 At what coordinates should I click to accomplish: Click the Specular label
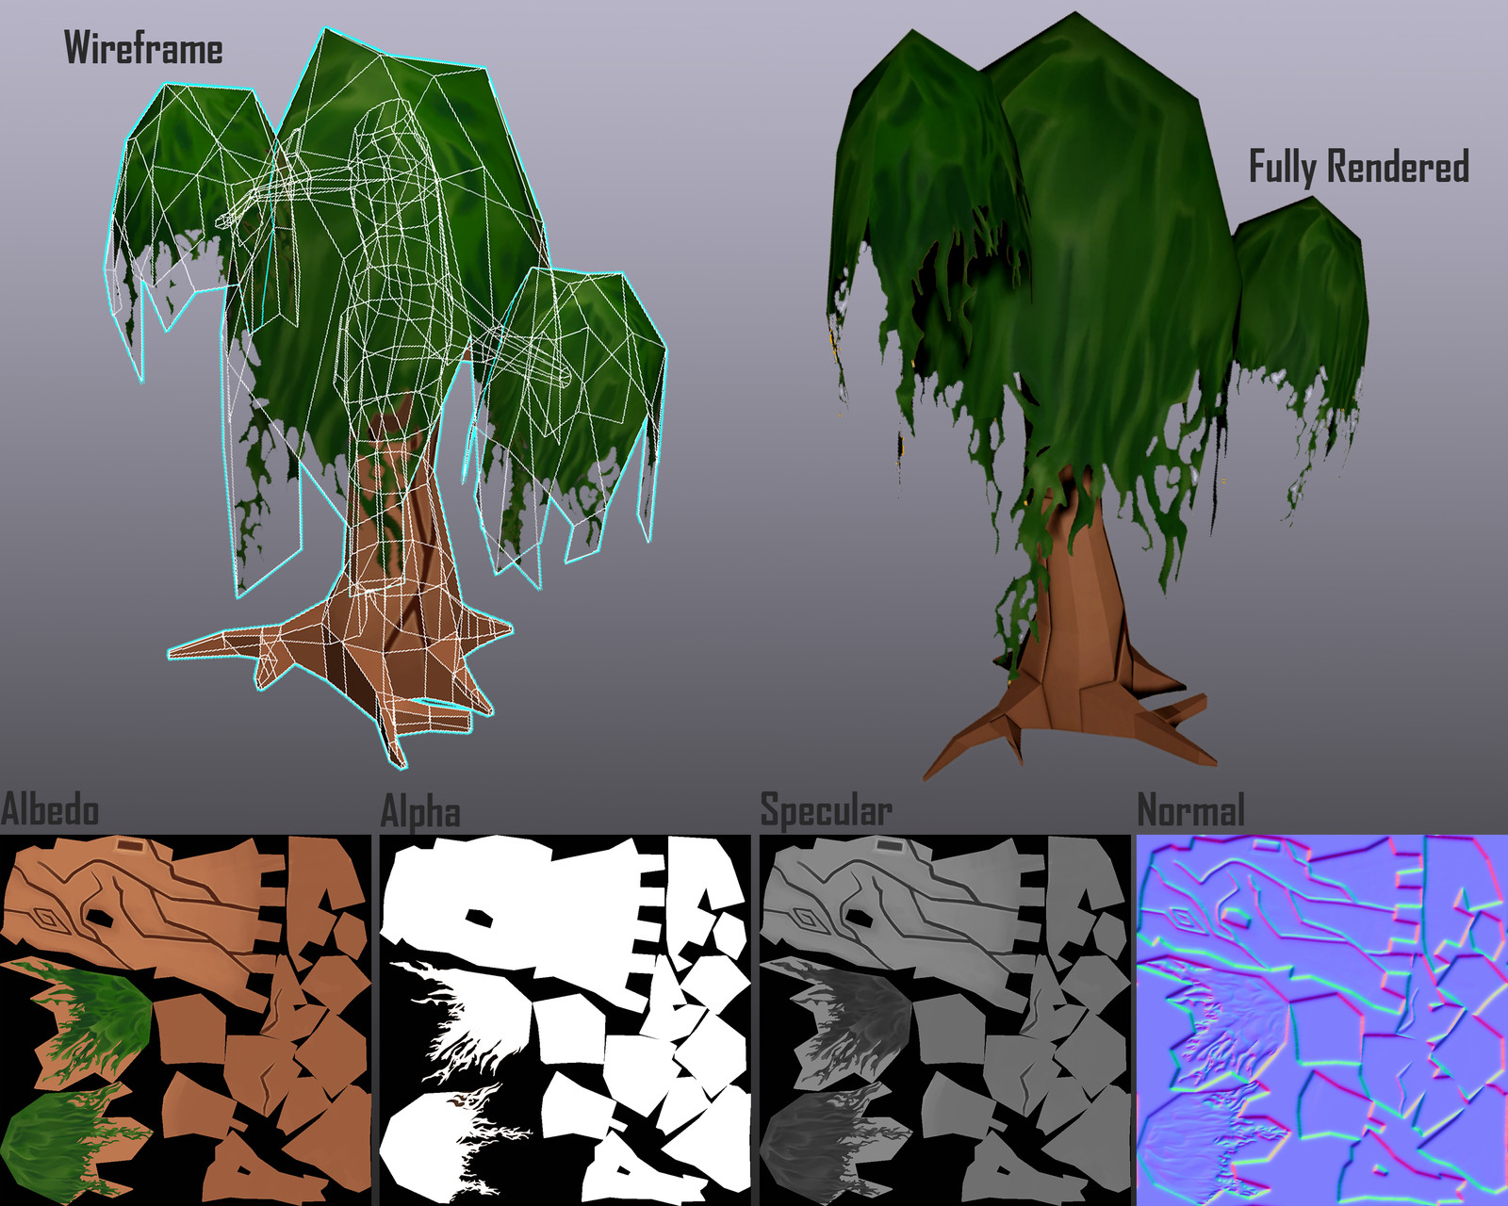(826, 811)
